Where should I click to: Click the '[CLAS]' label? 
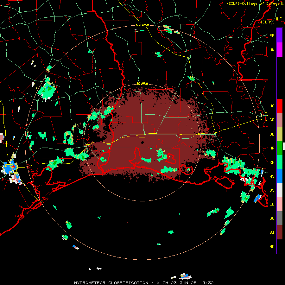[x=268, y=22]
